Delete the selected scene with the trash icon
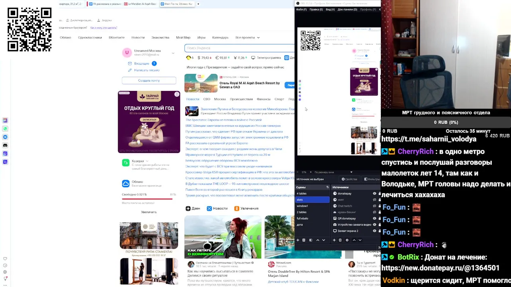511x287 pixels. pyautogui.click(x=304, y=240)
